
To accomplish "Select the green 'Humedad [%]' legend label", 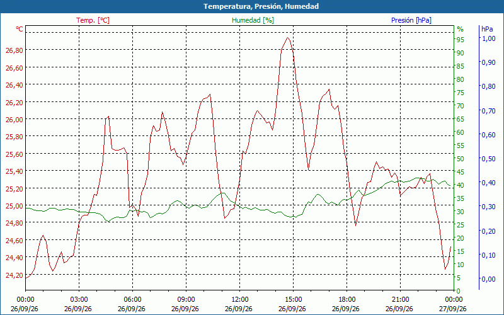I will 253,20.
